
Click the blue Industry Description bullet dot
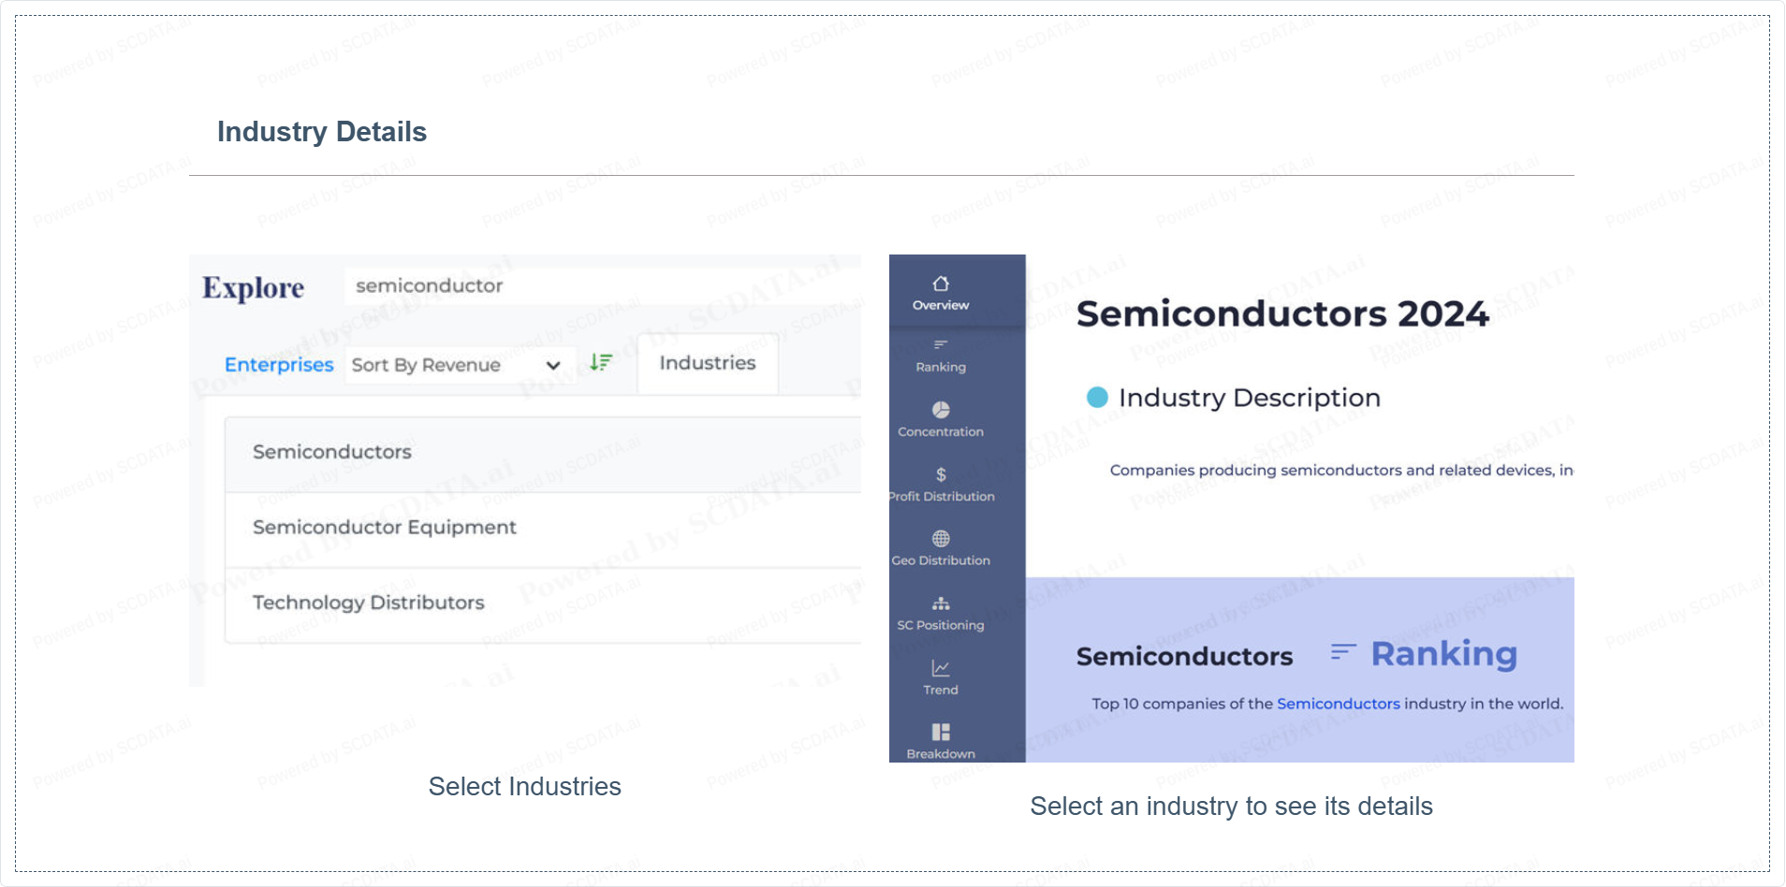click(x=1097, y=398)
